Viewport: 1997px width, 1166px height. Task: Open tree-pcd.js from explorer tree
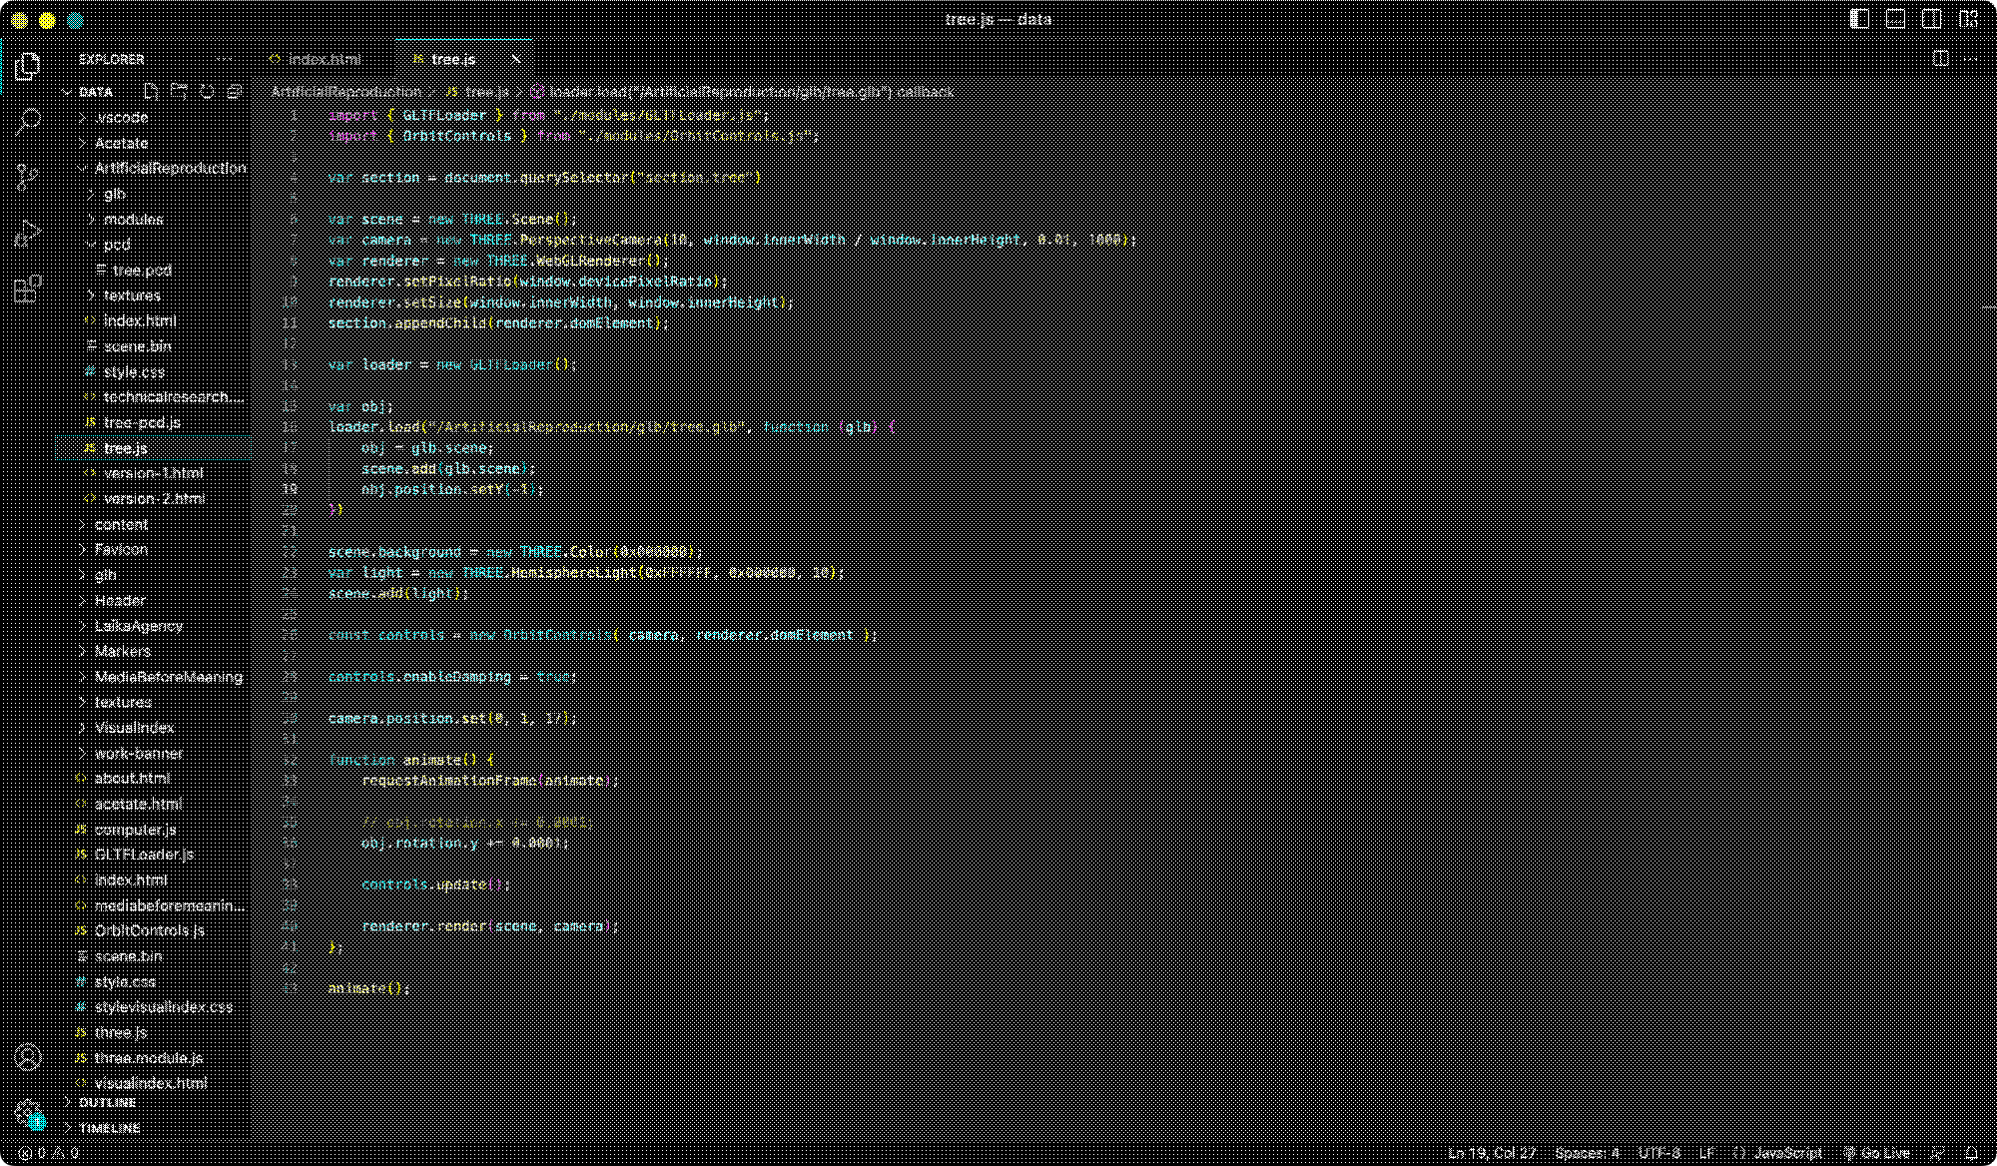click(141, 422)
